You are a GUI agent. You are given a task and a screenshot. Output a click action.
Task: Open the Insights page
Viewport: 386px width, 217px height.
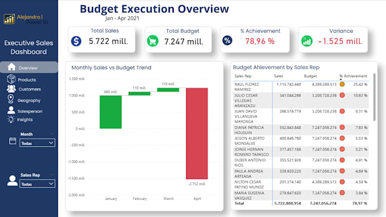[x=24, y=120]
